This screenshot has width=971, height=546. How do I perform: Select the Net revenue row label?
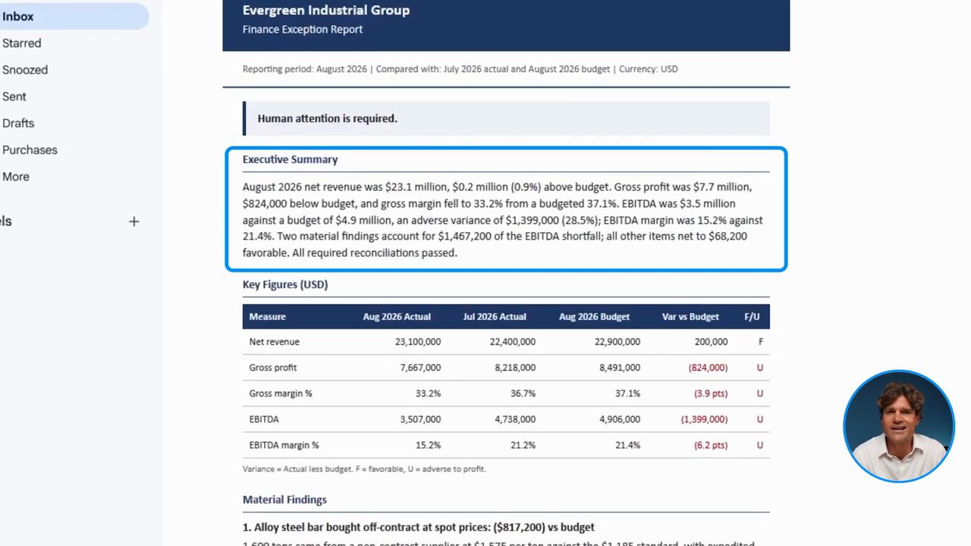pos(274,342)
